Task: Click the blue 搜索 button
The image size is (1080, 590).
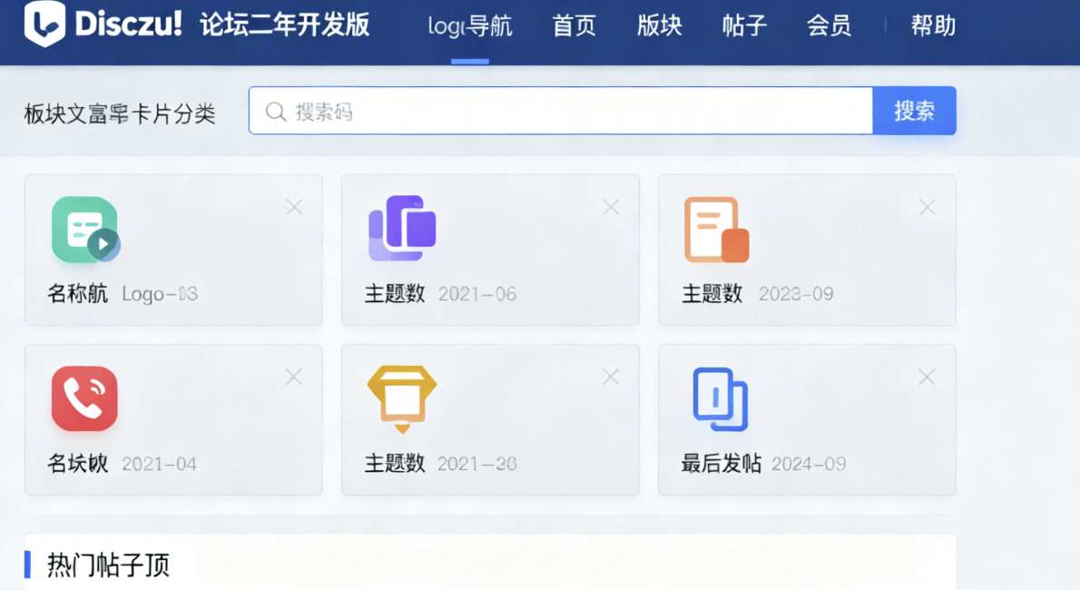Action: click(x=914, y=110)
